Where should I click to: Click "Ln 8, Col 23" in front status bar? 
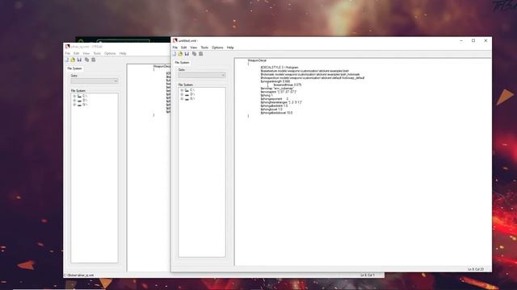pyautogui.click(x=476, y=269)
